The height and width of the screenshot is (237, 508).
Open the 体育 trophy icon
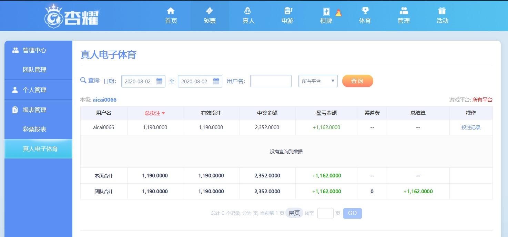[x=365, y=11]
